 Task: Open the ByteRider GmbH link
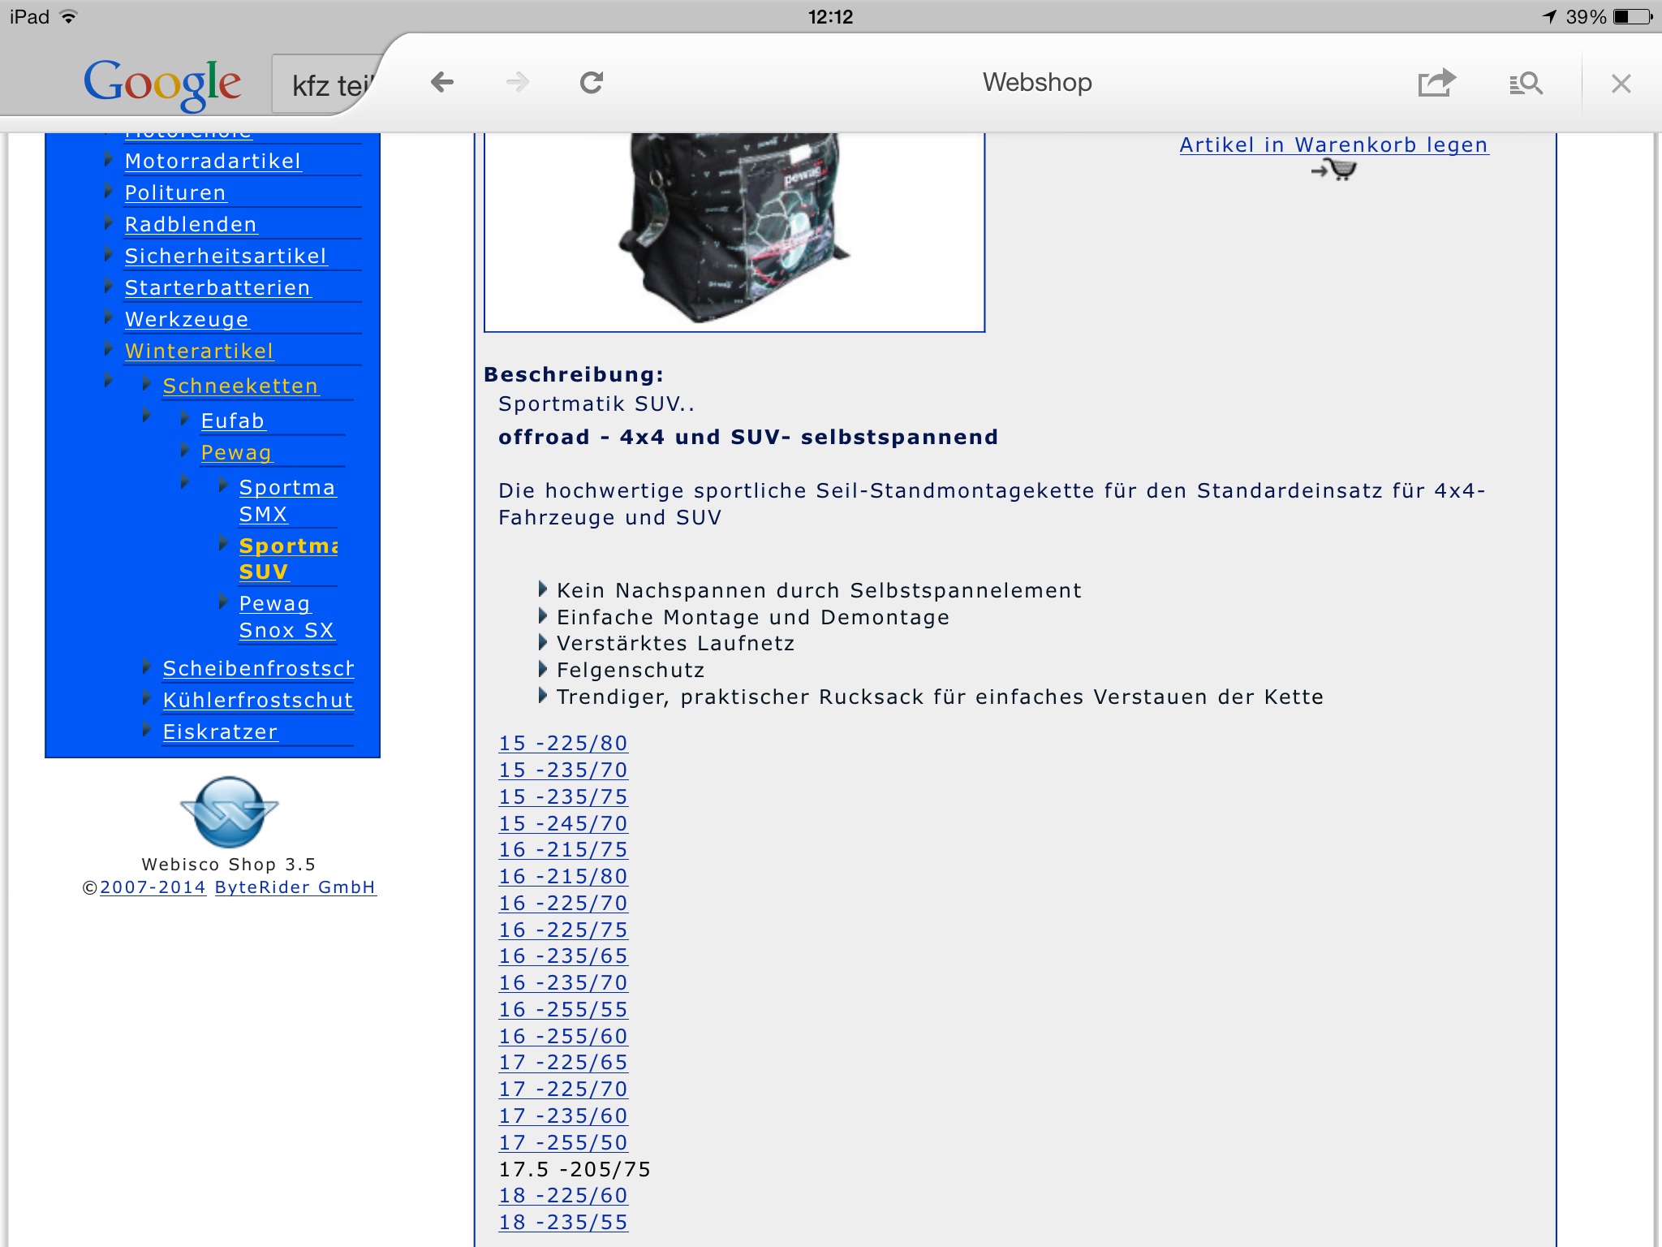[295, 887]
